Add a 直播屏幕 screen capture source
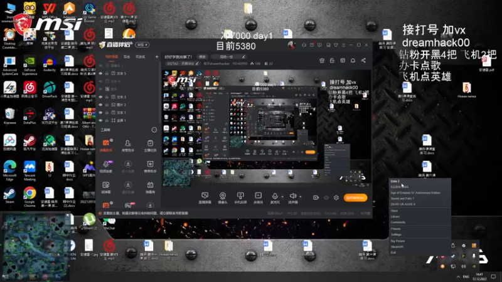Screen dimensions: 502x282 [205, 197]
